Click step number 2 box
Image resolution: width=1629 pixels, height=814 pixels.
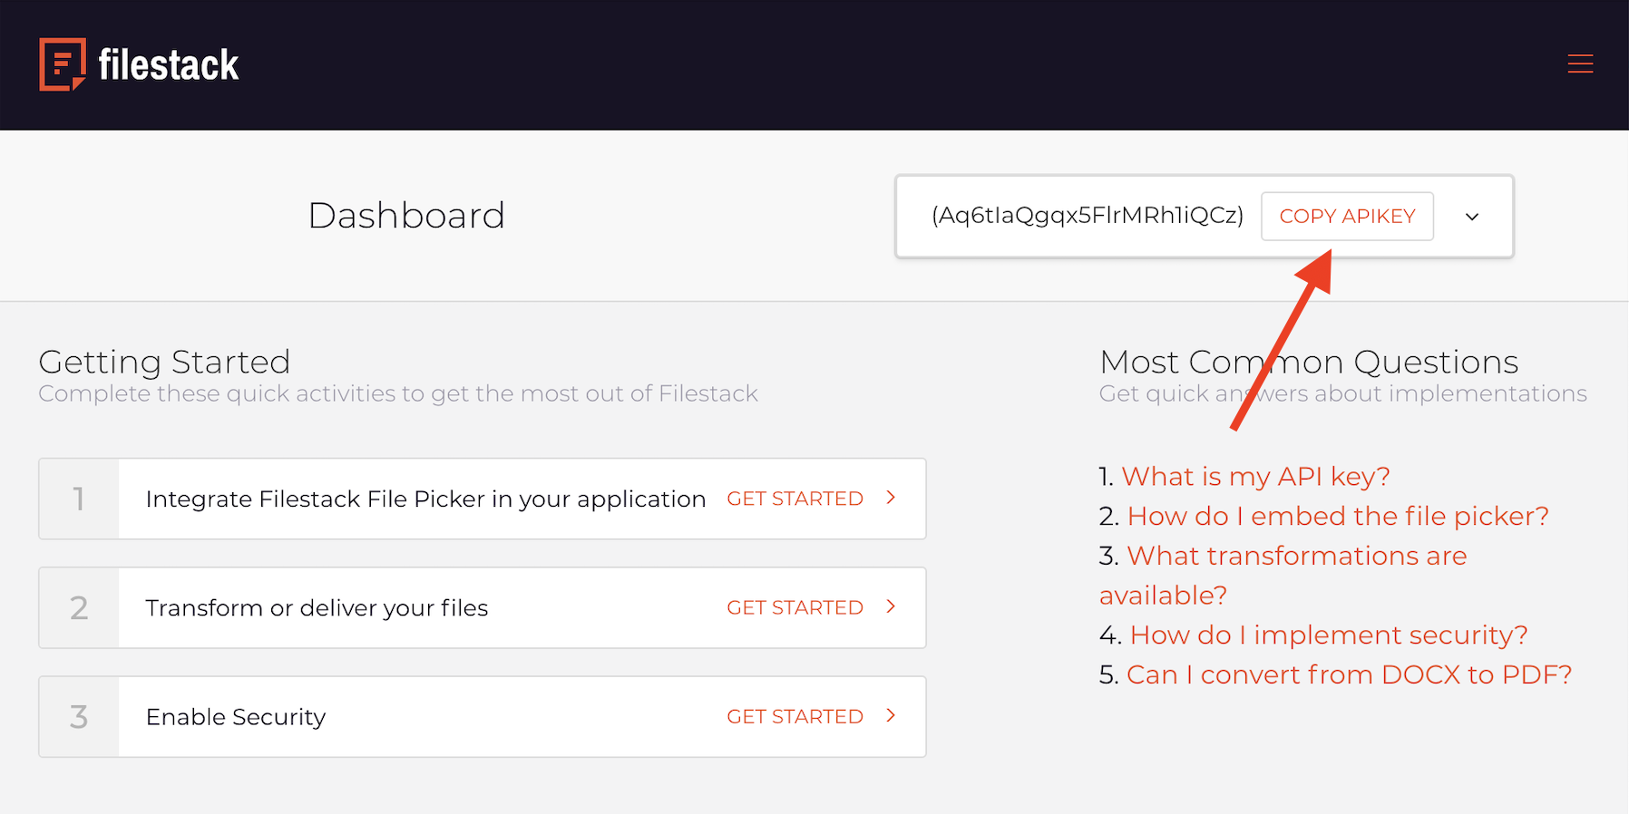click(79, 607)
